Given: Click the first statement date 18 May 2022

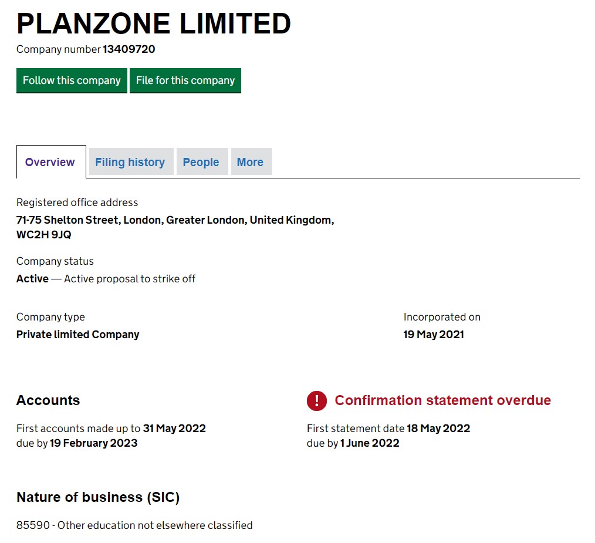Looking at the screenshot, I should (x=438, y=429).
